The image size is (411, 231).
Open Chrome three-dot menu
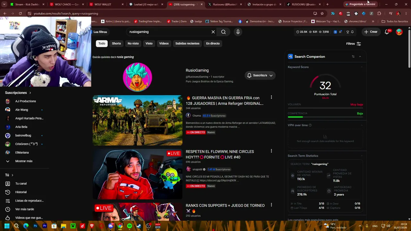point(406,13)
